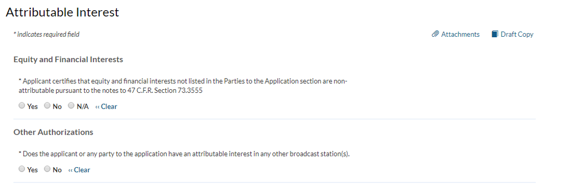
Task: Clear the Other Authorizations answer
Action: pos(80,169)
